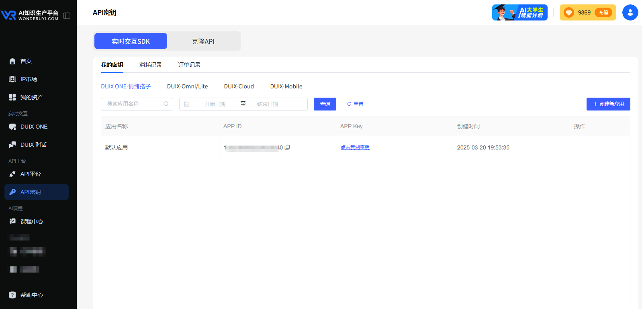Viewport: 642px width, 309px height.
Task: Go to IP市场 in the sidebar
Action: pyautogui.click(x=29, y=79)
